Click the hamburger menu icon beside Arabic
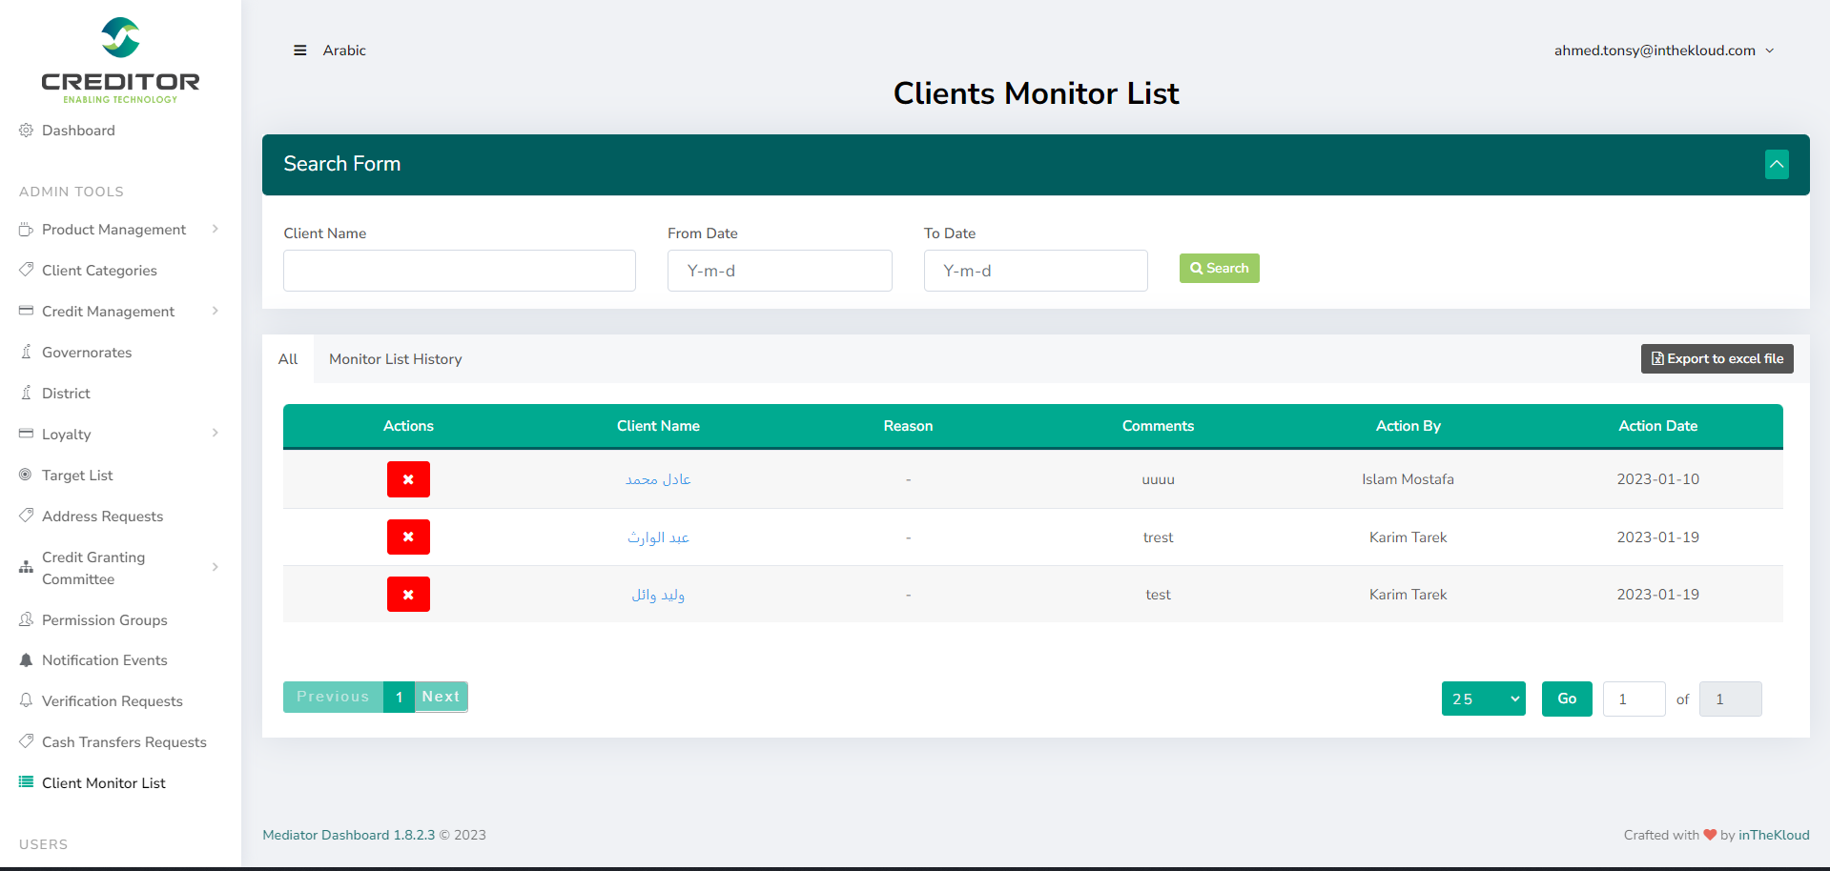This screenshot has height=871, width=1830. 299,51
